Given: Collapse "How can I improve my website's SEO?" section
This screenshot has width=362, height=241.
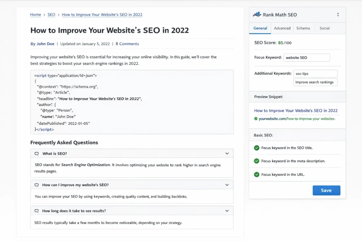Looking at the screenshot, I should click(x=227, y=185).
